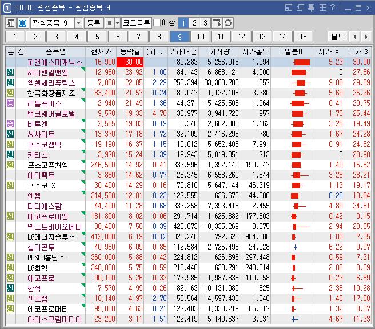
Task: Click the signal badge for 씨싸이트 row
Action: tap(10, 134)
